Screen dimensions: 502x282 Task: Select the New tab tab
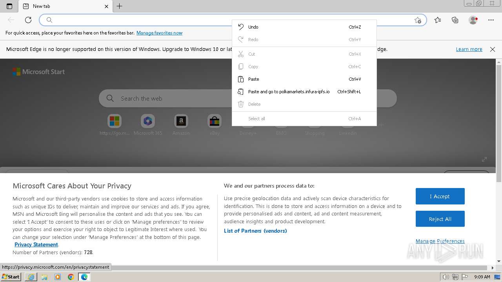click(x=65, y=6)
